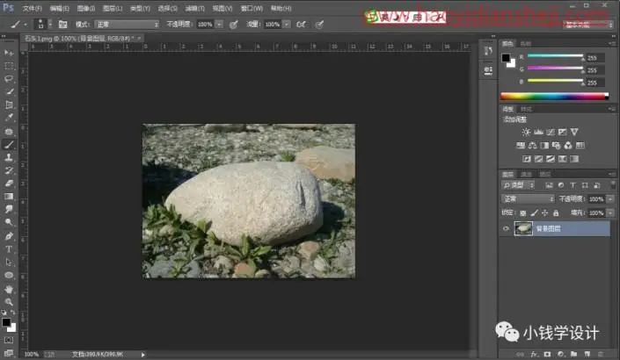Toggle lock all padlock

coord(556,213)
